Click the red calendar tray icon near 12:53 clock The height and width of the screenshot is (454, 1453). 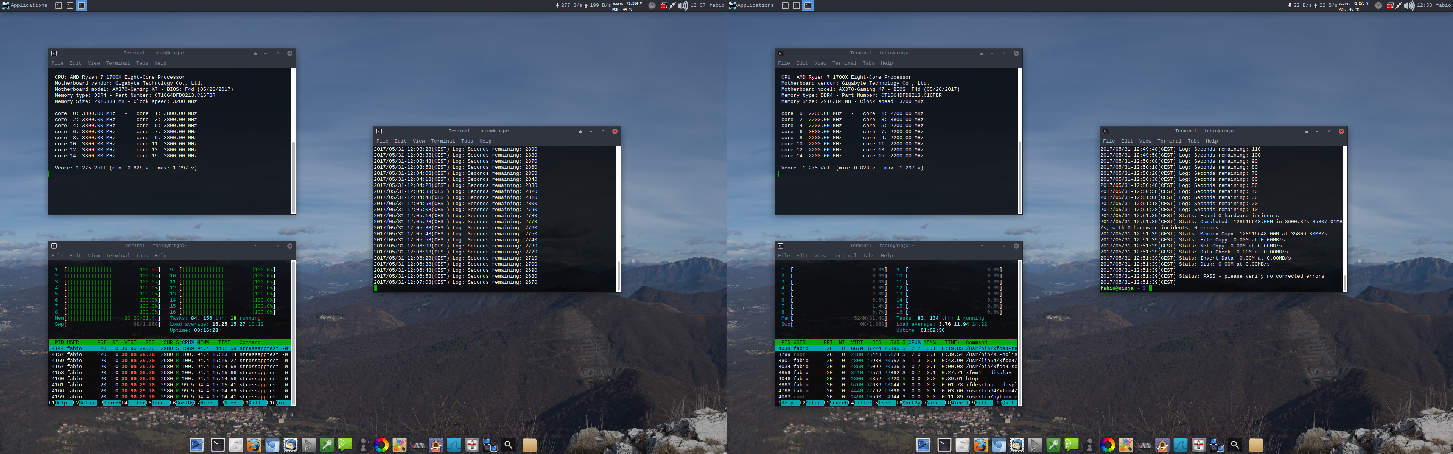[1391, 6]
